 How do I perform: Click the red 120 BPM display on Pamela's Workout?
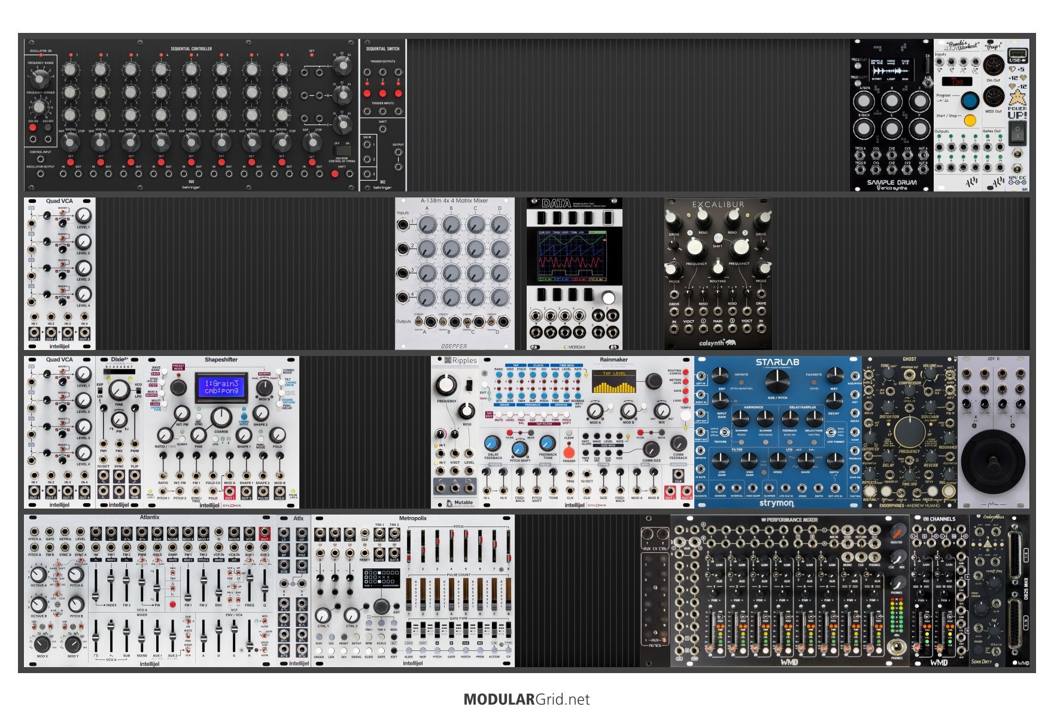coord(956,81)
